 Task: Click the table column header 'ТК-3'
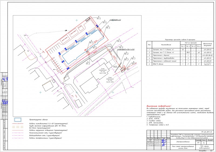(x=193, y=47)
